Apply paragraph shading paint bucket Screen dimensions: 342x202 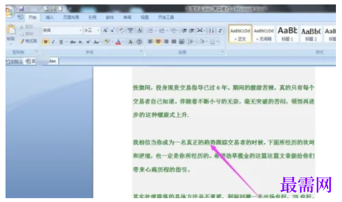202,41
